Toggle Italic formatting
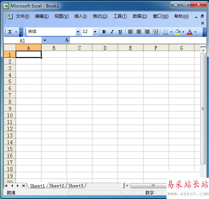This screenshot has height=199, width=209. coord(112,32)
